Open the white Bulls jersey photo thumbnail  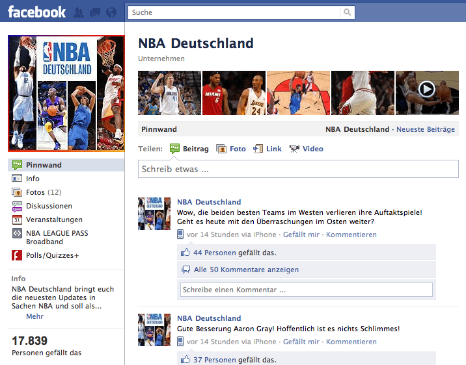[x=363, y=92]
